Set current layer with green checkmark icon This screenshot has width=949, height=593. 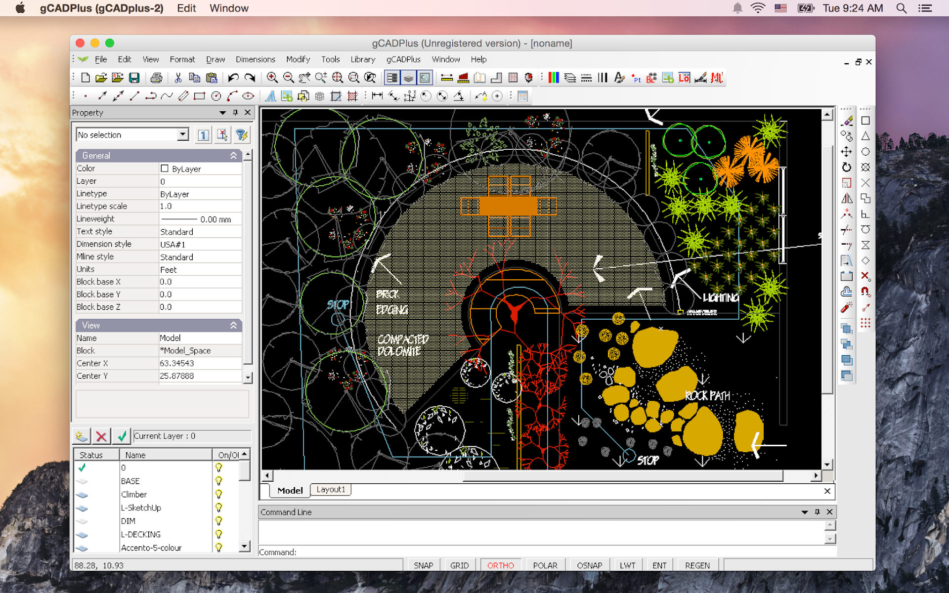pos(122,436)
